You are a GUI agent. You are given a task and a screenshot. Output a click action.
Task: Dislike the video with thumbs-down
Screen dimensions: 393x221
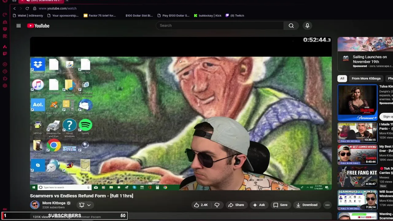[217, 205]
